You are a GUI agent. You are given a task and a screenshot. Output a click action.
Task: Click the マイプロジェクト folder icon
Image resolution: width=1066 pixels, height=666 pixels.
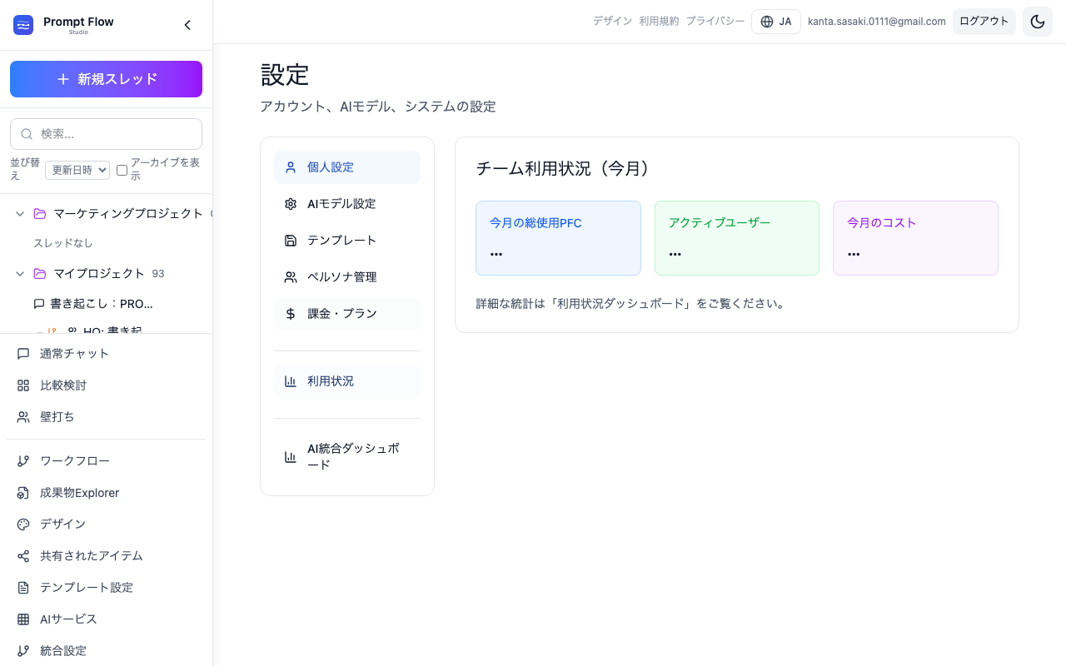pos(40,274)
